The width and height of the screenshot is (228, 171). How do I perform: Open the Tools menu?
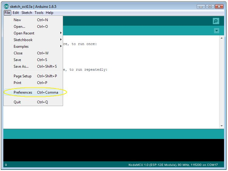click(x=39, y=13)
